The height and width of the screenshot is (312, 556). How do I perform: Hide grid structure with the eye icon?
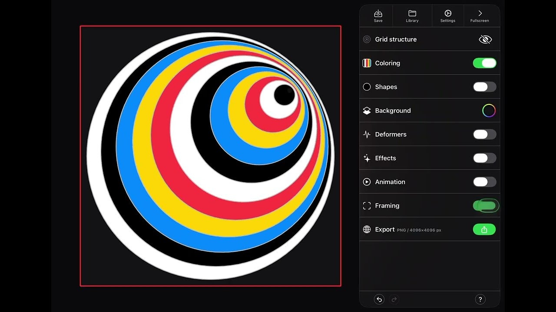coord(485,39)
